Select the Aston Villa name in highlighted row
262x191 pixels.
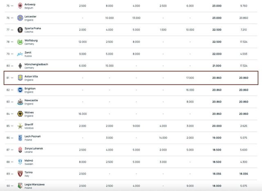coord(31,76)
